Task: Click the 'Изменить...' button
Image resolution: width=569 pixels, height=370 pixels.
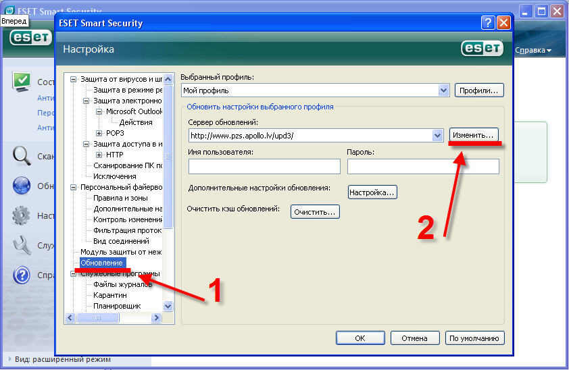Action: coord(474,135)
